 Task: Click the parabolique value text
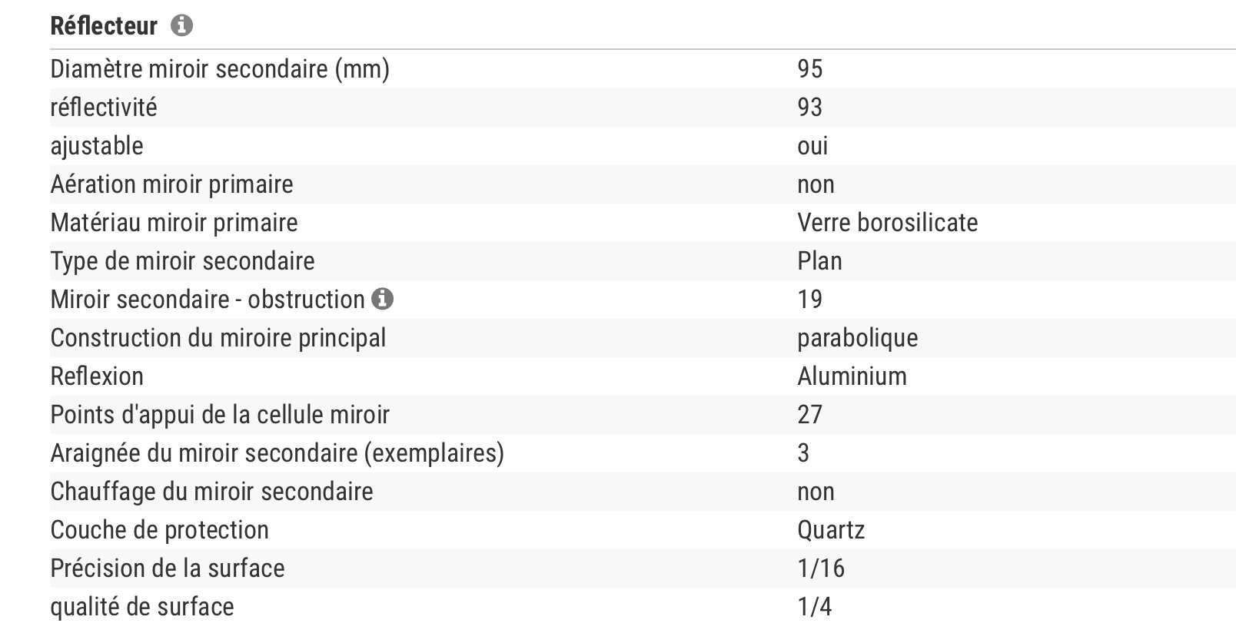click(857, 338)
